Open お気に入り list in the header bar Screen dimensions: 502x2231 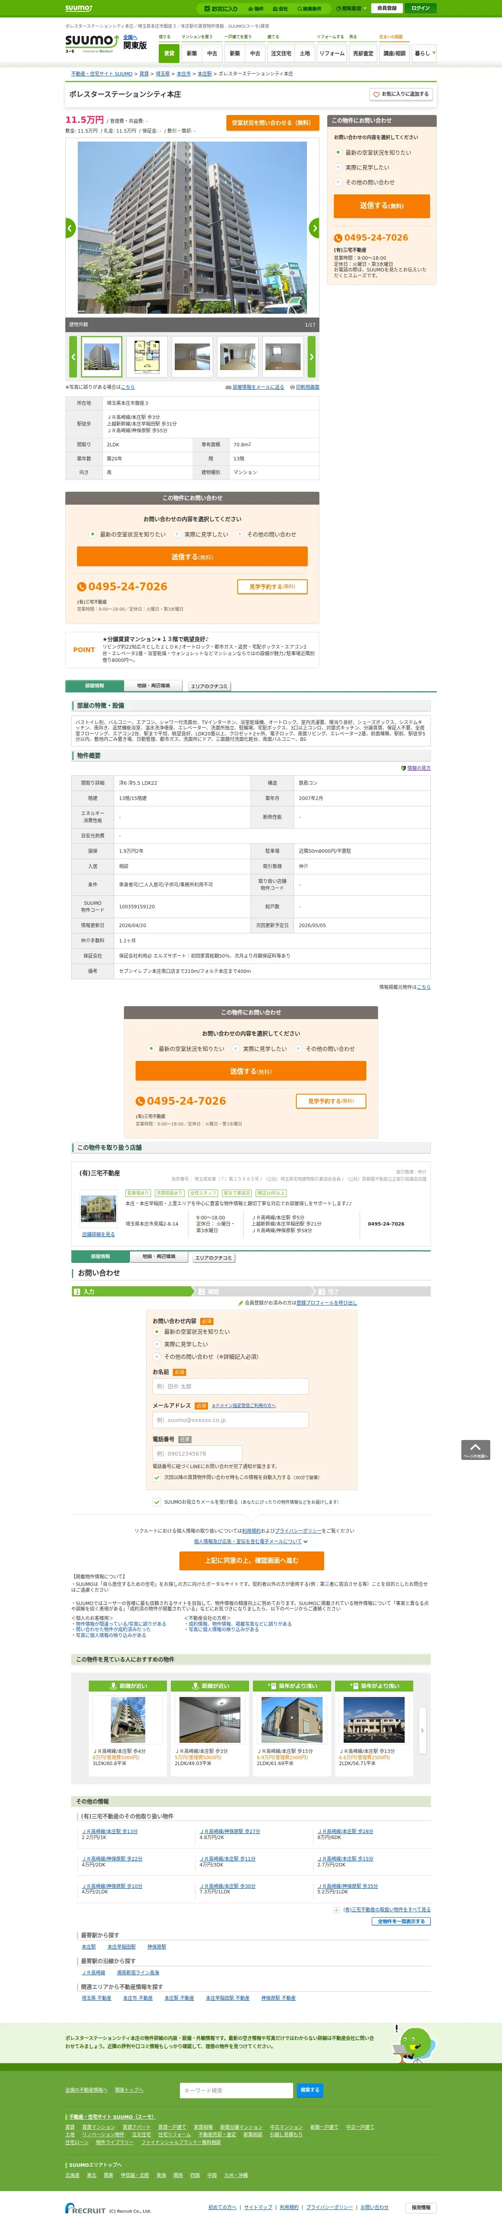[x=221, y=9]
